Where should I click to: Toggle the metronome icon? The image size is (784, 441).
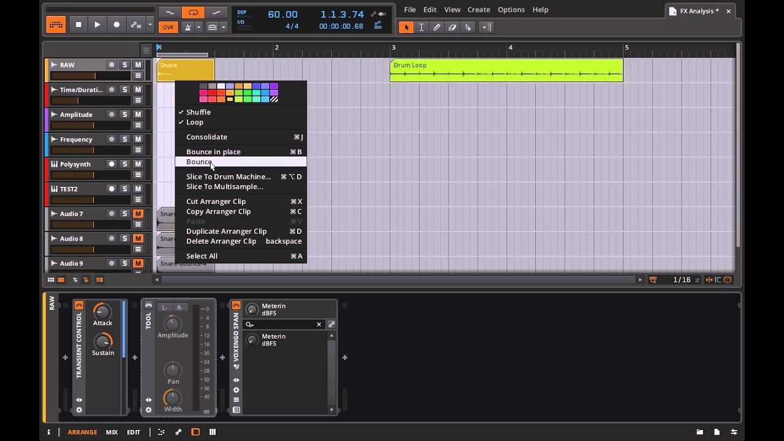[188, 27]
